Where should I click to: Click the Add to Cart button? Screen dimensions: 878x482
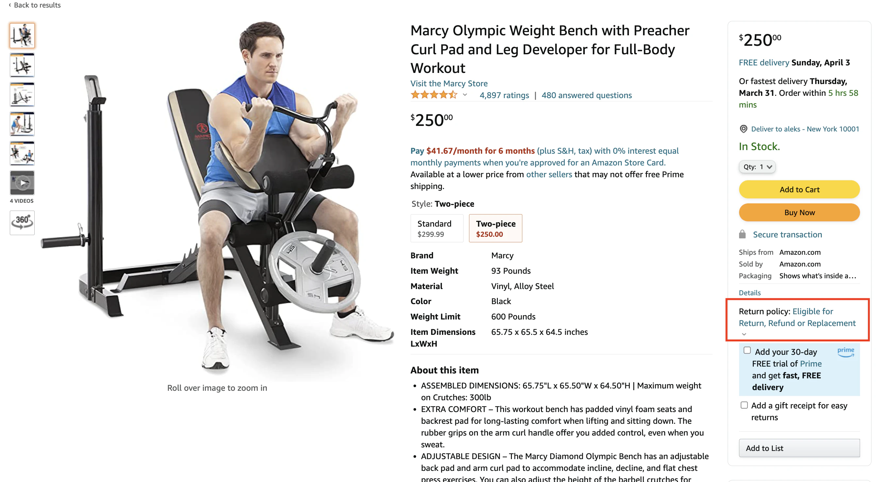799,189
